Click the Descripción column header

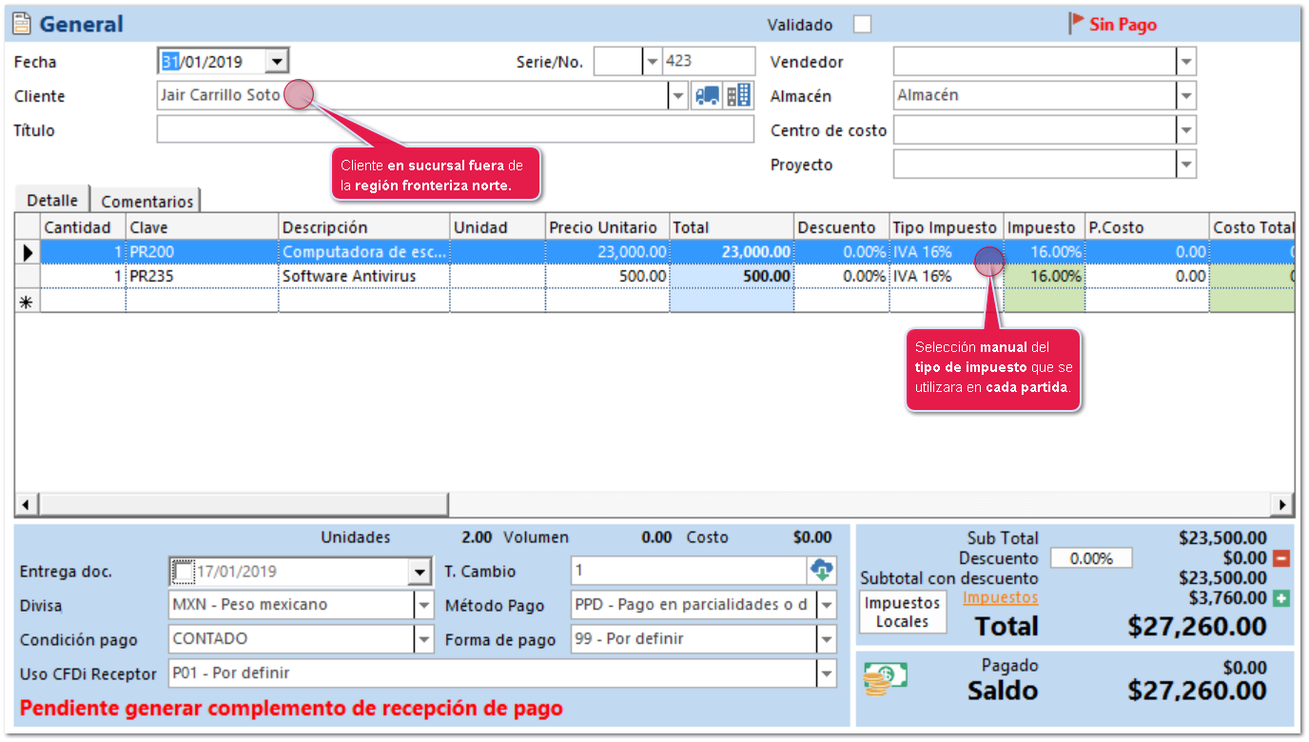pyautogui.click(x=364, y=227)
